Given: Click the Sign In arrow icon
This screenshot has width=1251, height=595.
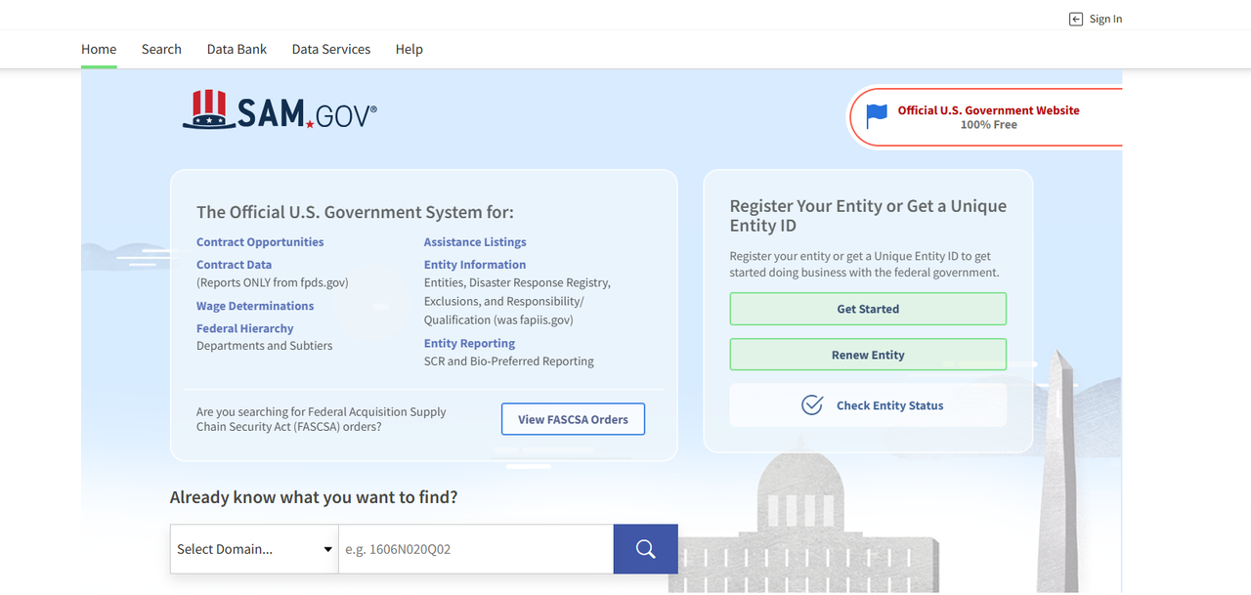Looking at the screenshot, I should coord(1076,19).
